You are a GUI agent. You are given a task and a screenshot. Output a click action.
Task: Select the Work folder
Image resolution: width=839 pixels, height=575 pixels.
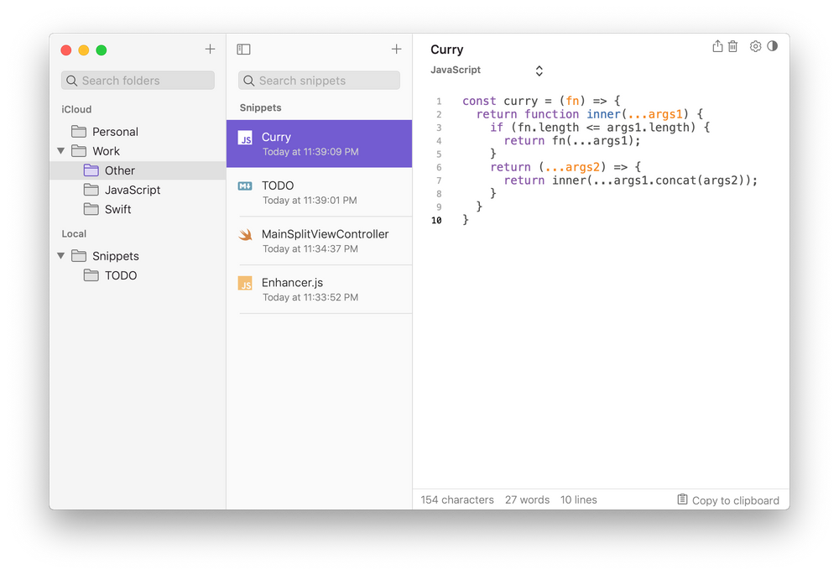click(x=138, y=151)
